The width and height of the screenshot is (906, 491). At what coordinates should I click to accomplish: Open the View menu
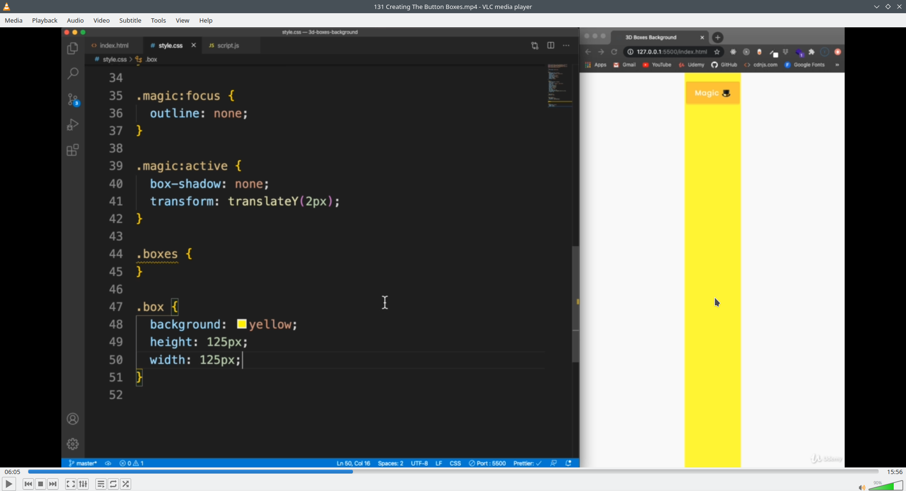(183, 20)
